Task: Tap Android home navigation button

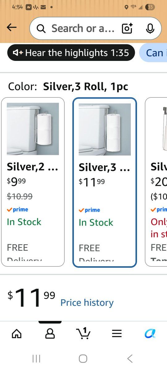Action: tap(83, 359)
